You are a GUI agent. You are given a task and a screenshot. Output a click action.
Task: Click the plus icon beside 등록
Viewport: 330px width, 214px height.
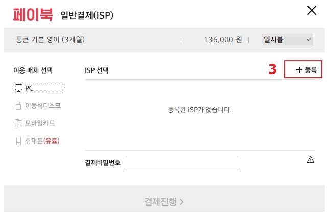click(299, 70)
